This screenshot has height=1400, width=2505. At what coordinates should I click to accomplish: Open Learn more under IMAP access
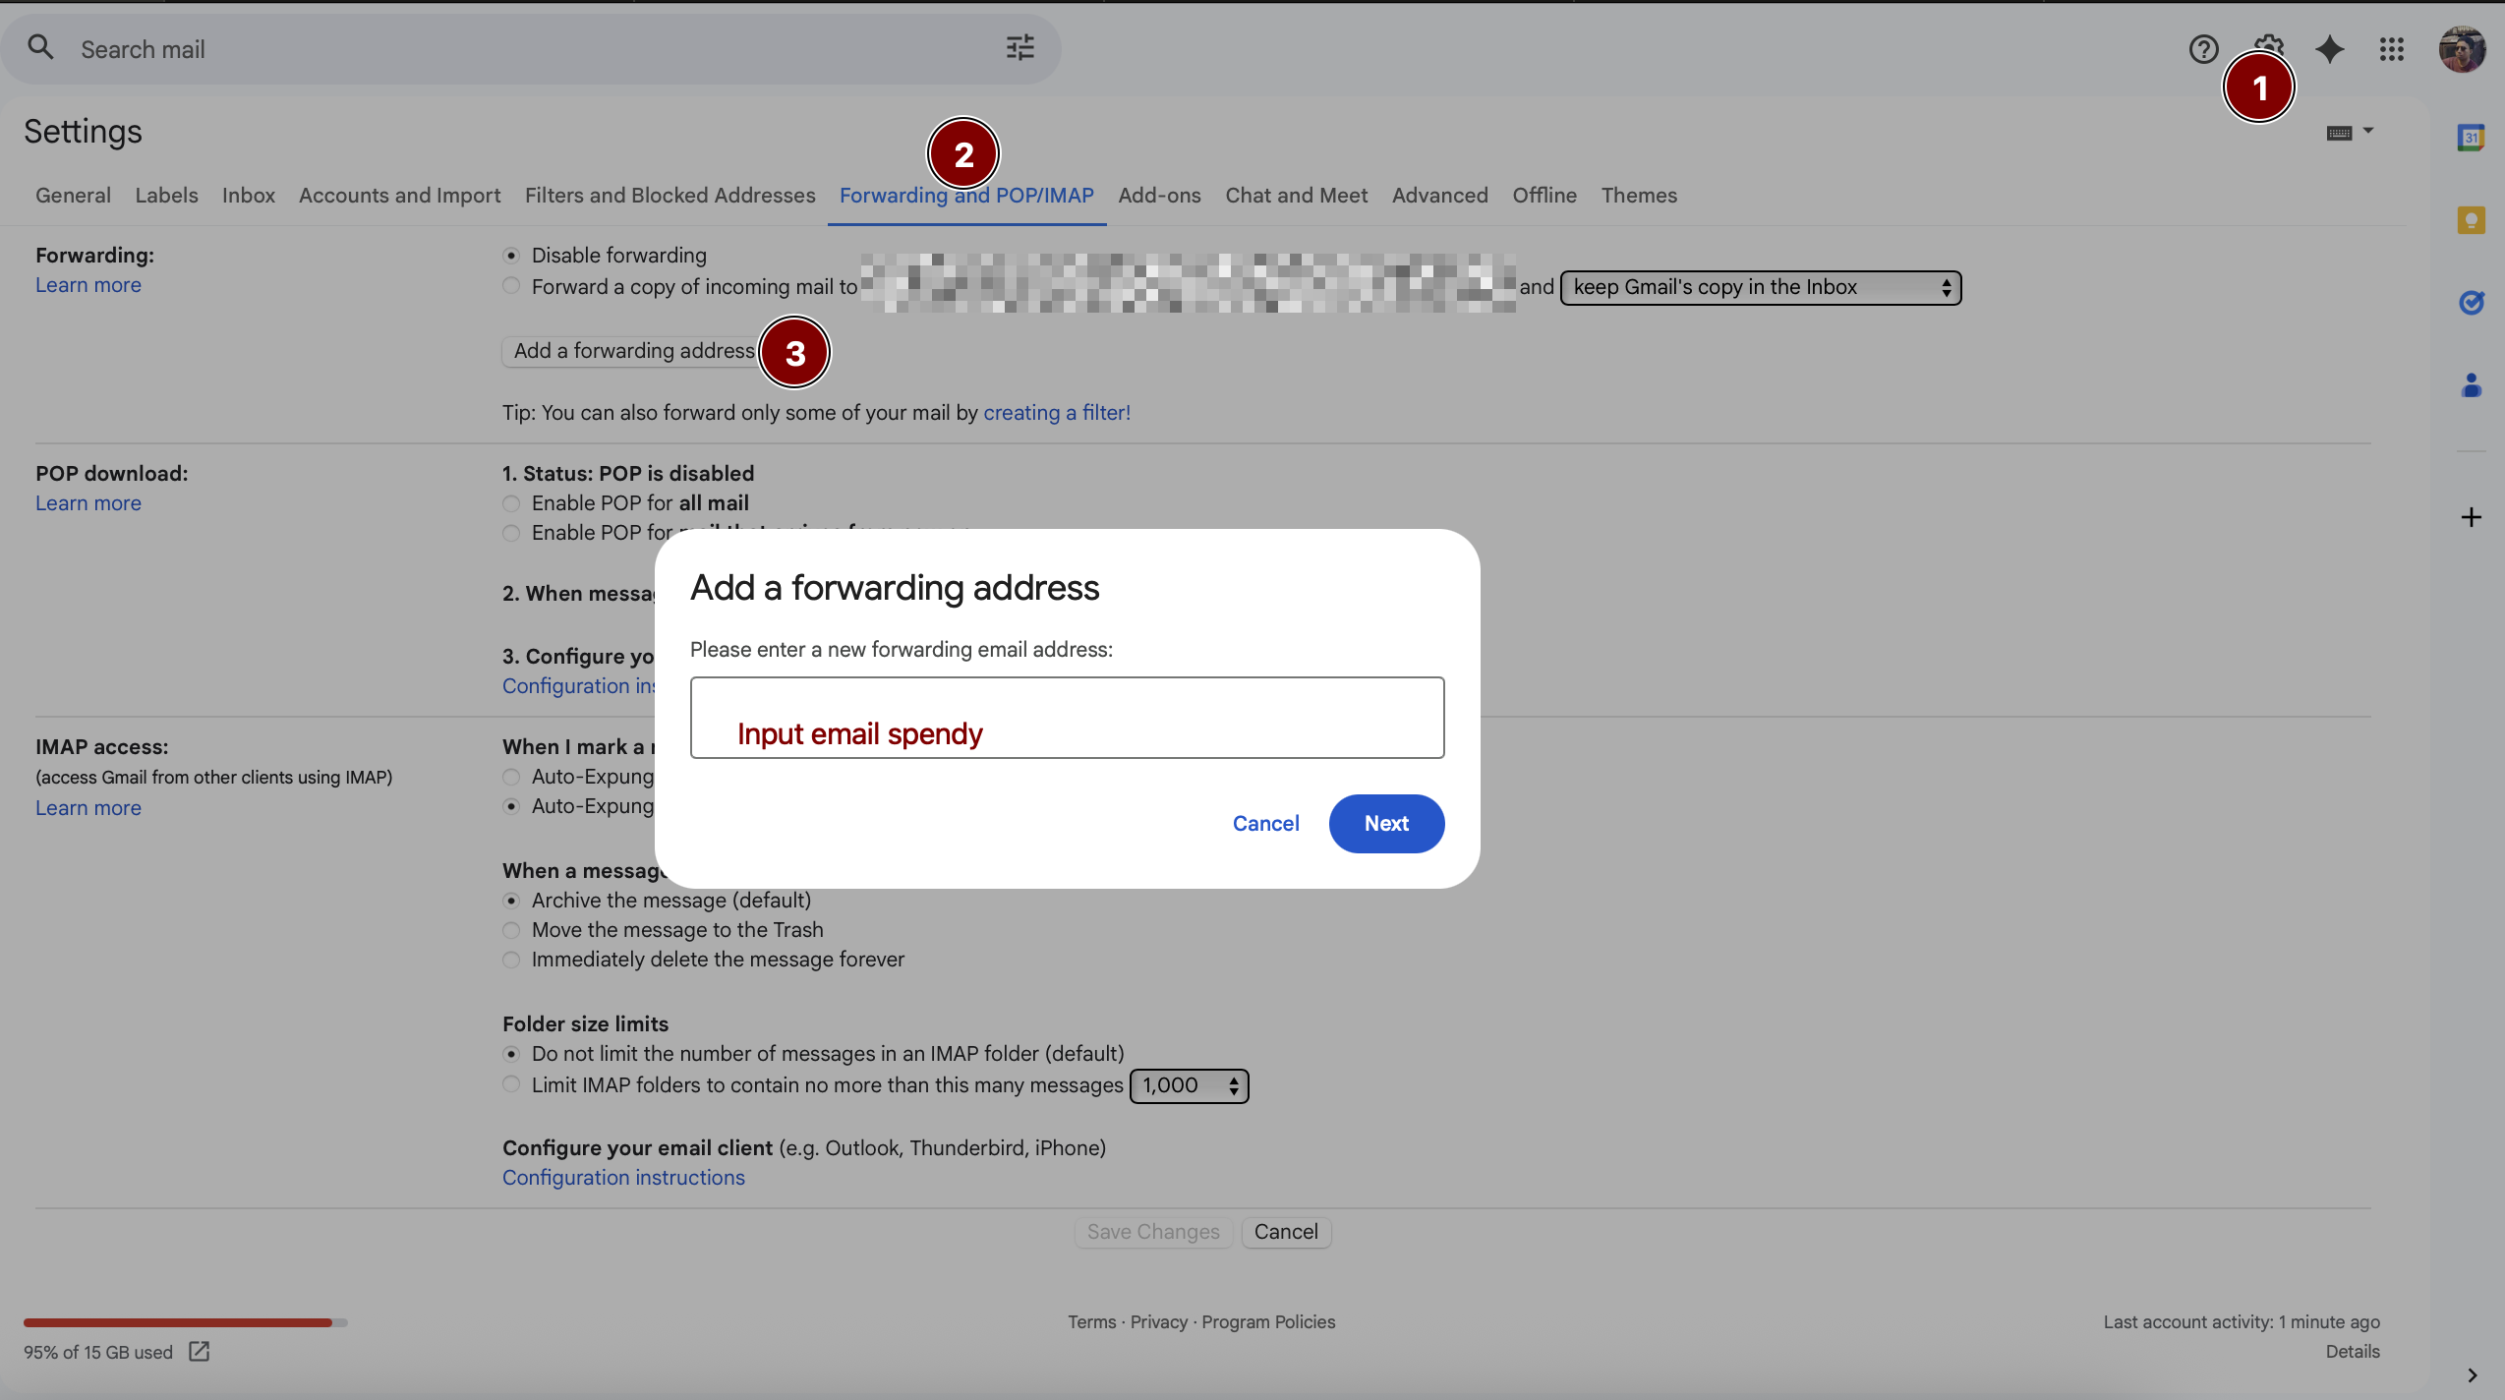[88, 808]
